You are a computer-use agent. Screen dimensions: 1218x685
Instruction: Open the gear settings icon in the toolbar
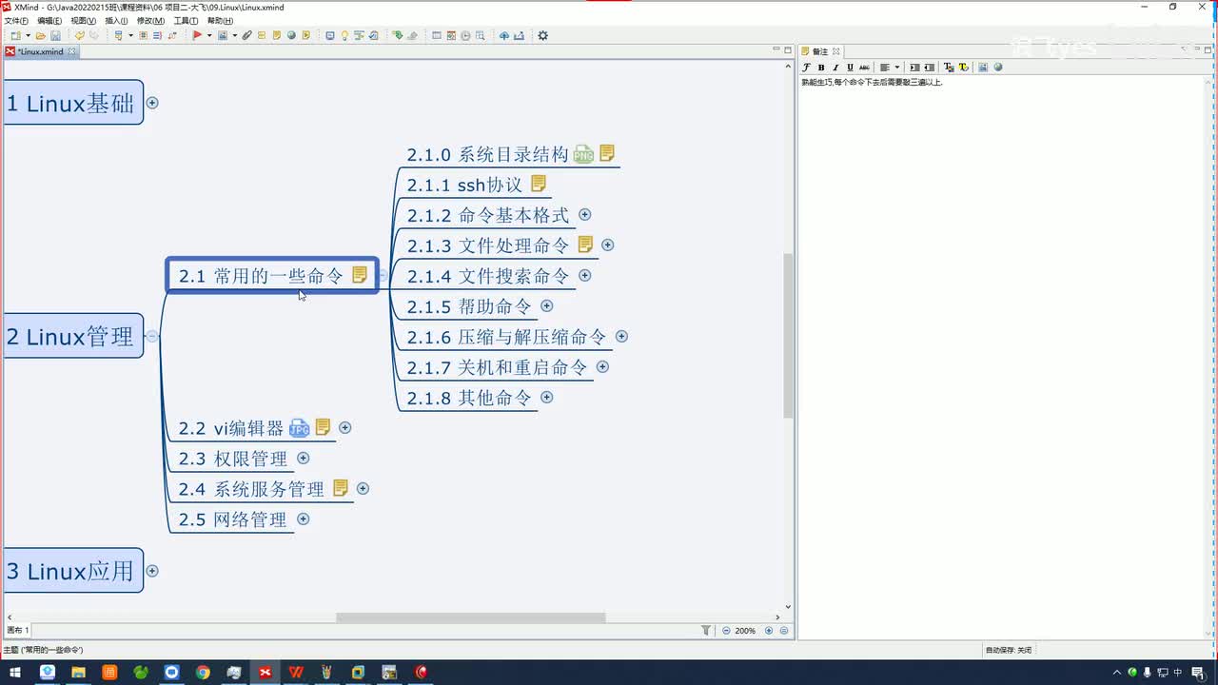pos(542,36)
